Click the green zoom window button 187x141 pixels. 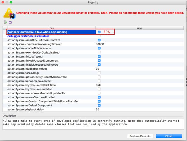coord(11,2)
